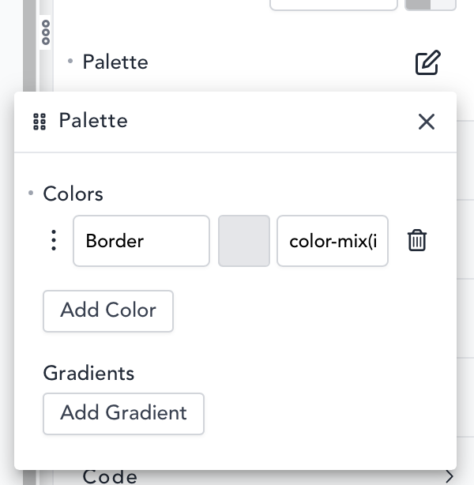Focus the Border color name field
The width and height of the screenshot is (474, 485).
(141, 240)
